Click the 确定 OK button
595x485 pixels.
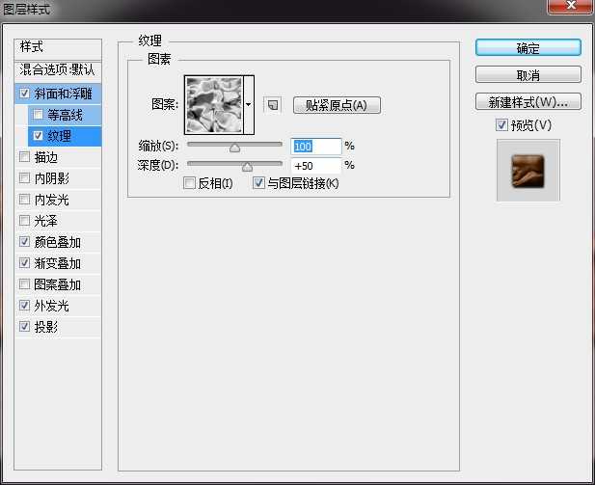coord(527,48)
